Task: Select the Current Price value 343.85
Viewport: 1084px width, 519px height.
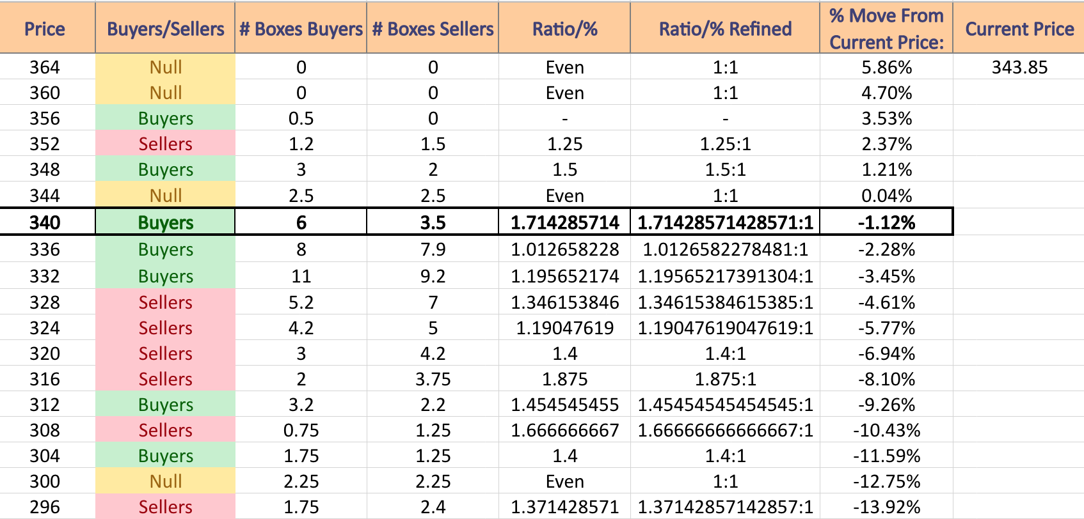Action: tap(1019, 67)
